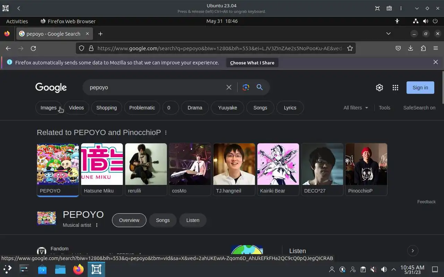The height and width of the screenshot is (277, 444).
Task: Click into the Google search field
Action: [x=156, y=87]
